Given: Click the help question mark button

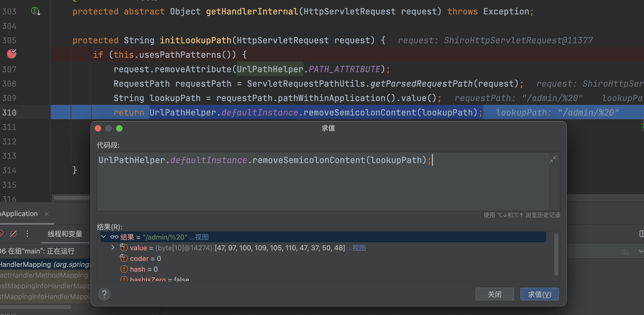Looking at the screenshot, I should pyautogui.click(x=104, y=294).
